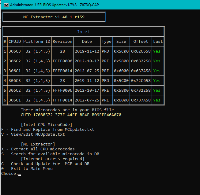Click CPUID '306C1' in row 3
Image resolution: width=200 pixels, height=195 pixels.
tap(15, 71)
